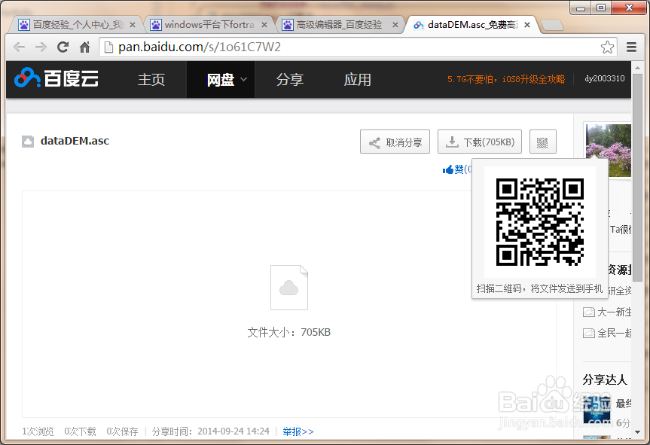The width and height of the screenshot is (650, 445).
Task: Click the flower photo thumbnail in sidebar
Action: click(x=608, y=150)
